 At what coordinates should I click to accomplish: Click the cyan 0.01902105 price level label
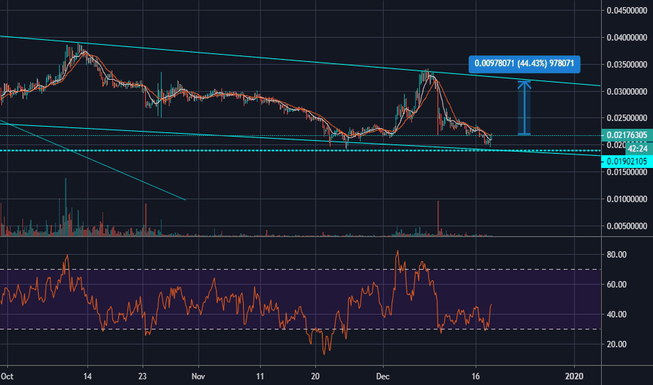627,162
